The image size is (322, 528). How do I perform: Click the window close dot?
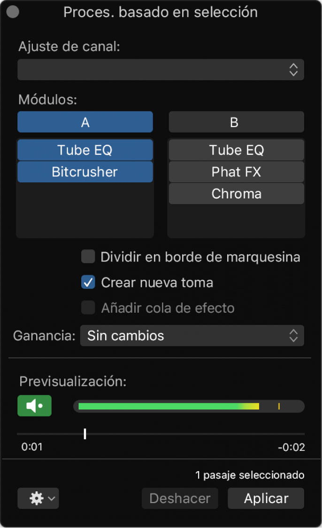pos(13,12)
